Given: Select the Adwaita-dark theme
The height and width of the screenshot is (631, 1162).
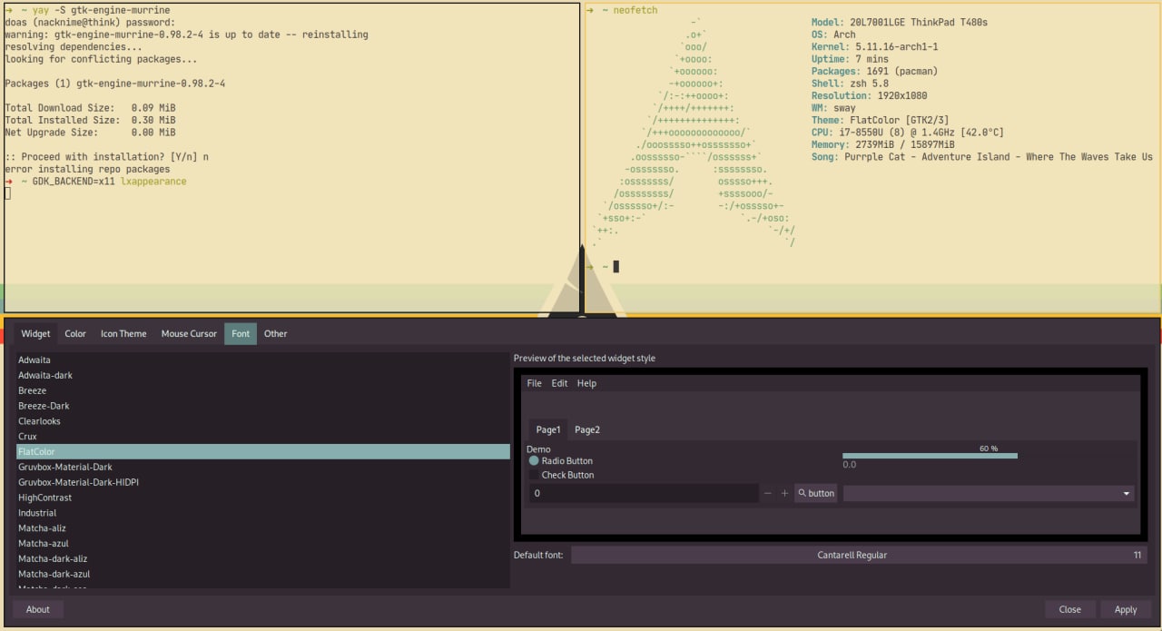Looking at the screenshot, I should (x=263, y=375).
